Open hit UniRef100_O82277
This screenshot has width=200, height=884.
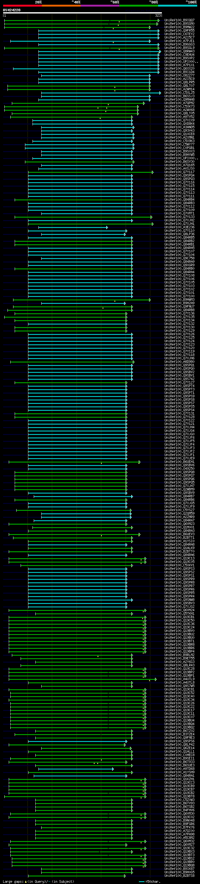(x=179, y=76)
